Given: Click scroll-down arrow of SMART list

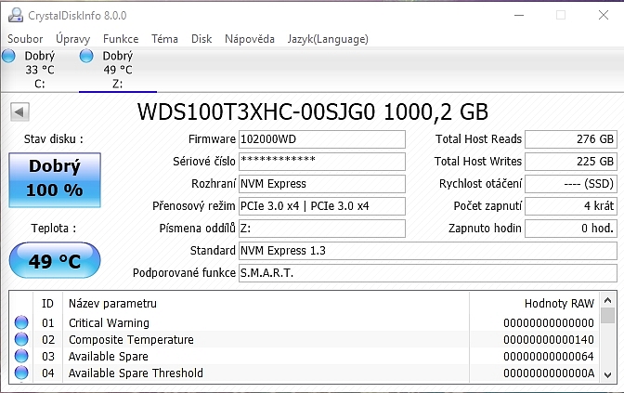Looking at the screenshot, I should pyautogui.click(x=607, y=374).
